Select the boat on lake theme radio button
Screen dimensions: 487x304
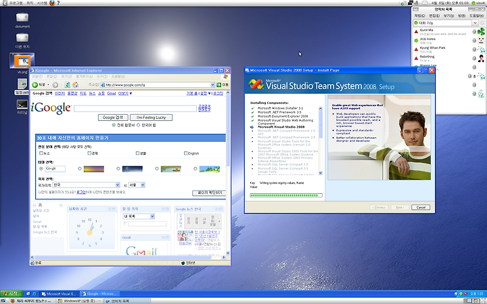[157, 169]
